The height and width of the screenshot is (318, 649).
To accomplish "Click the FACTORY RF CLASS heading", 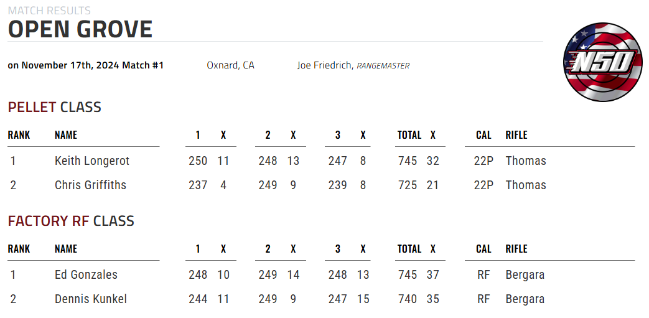I will tap(71, 221).
